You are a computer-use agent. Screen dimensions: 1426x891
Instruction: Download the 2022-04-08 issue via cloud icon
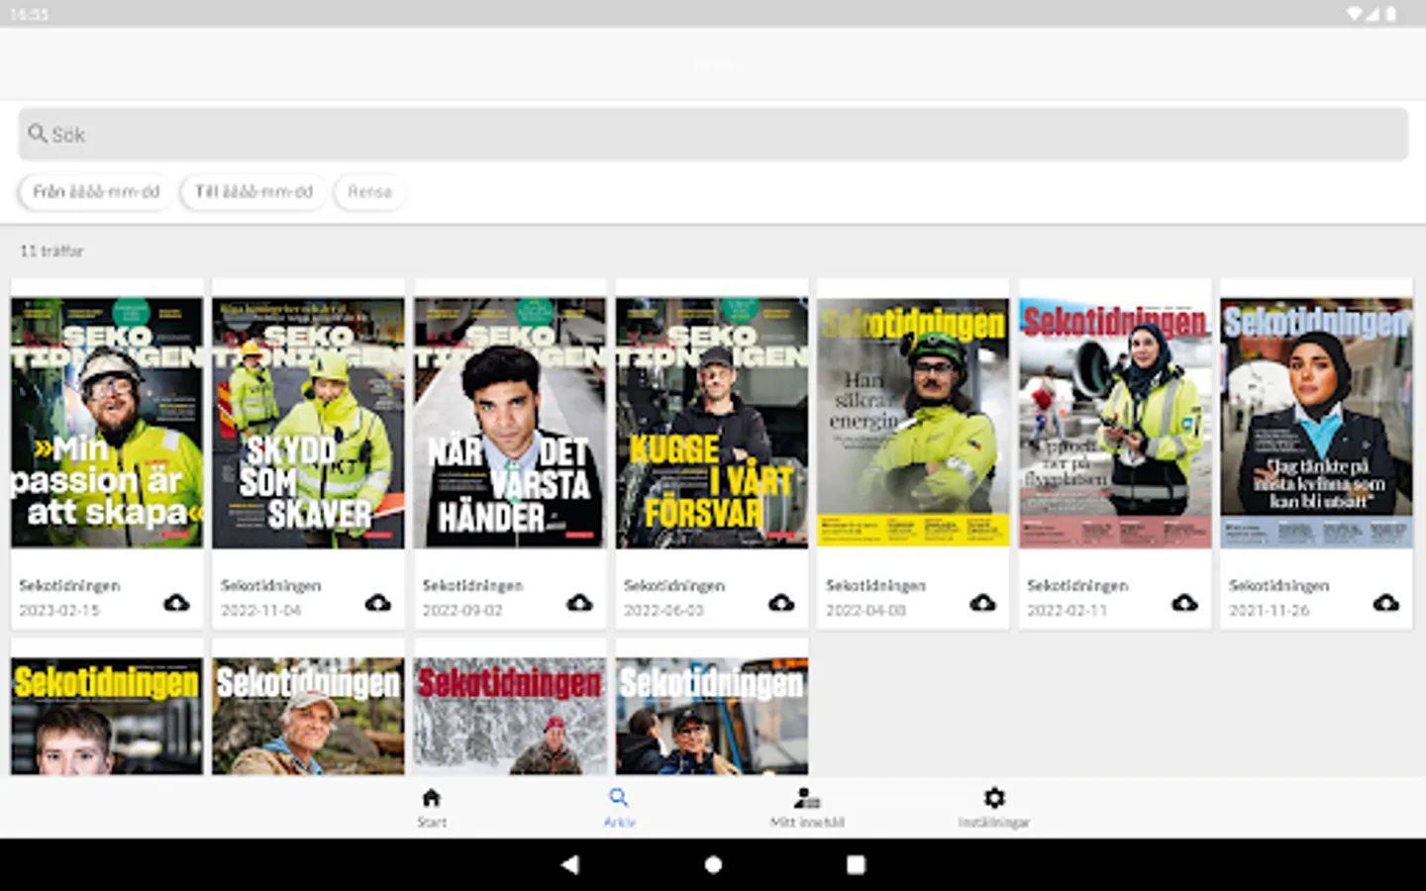pyautogui.click(x=982, y=602)
